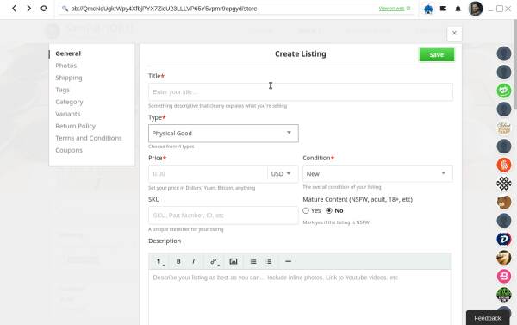
Task: Open the Type dropdown showing Physical Good
Action: [223, 134]
